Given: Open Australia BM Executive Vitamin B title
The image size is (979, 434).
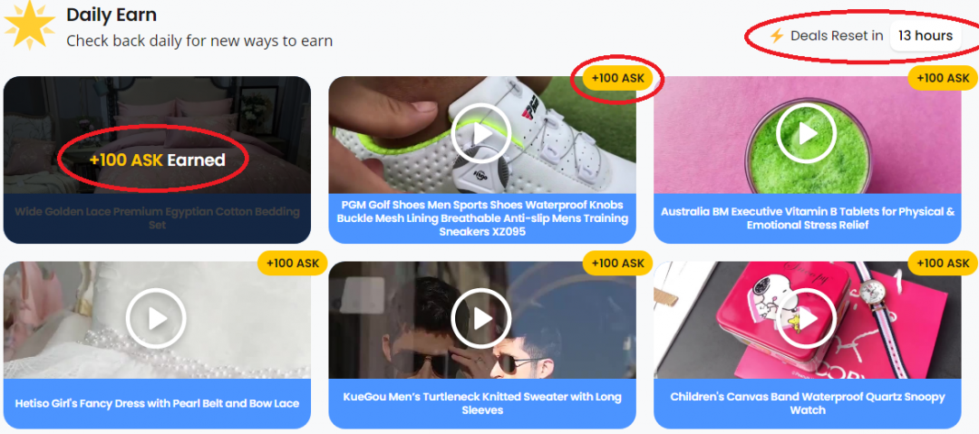Looking at the screenshot, I should click(808, 218).
